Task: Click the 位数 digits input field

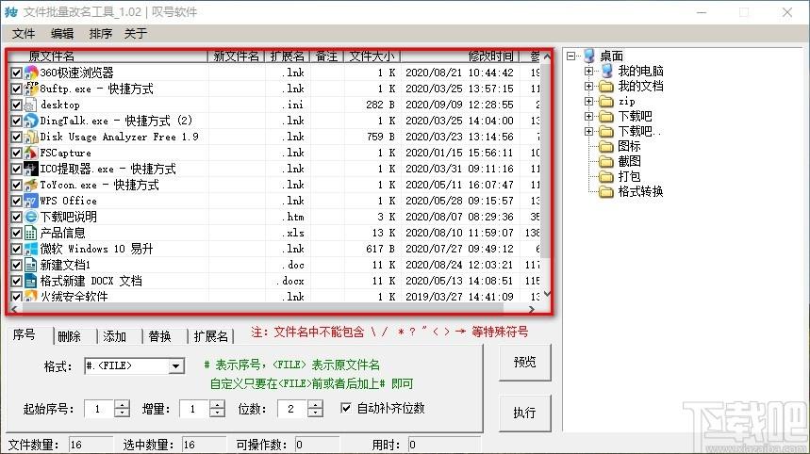Action: pos(292,409)
